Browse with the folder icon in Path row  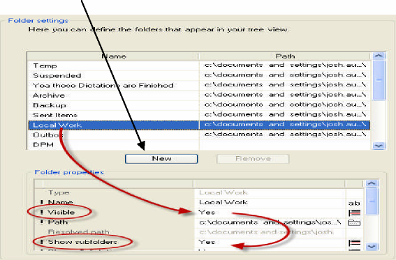point(354,223)
